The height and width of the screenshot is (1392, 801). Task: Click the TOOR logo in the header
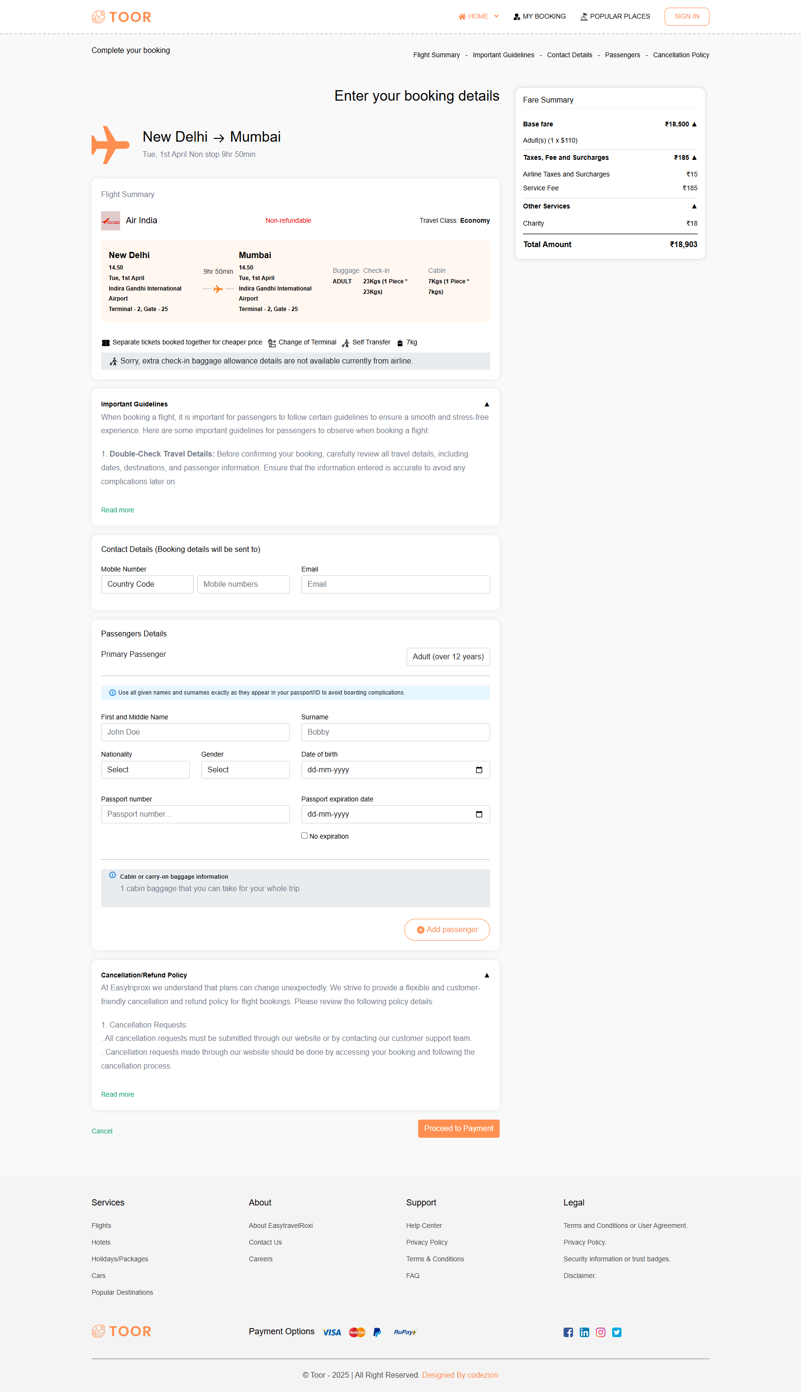click(x=121, y=17)
